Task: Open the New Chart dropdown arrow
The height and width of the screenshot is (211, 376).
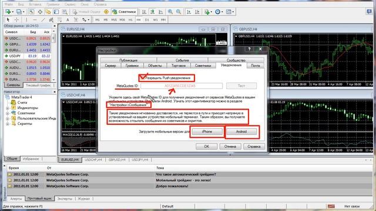Action: [x=12, y=12]
